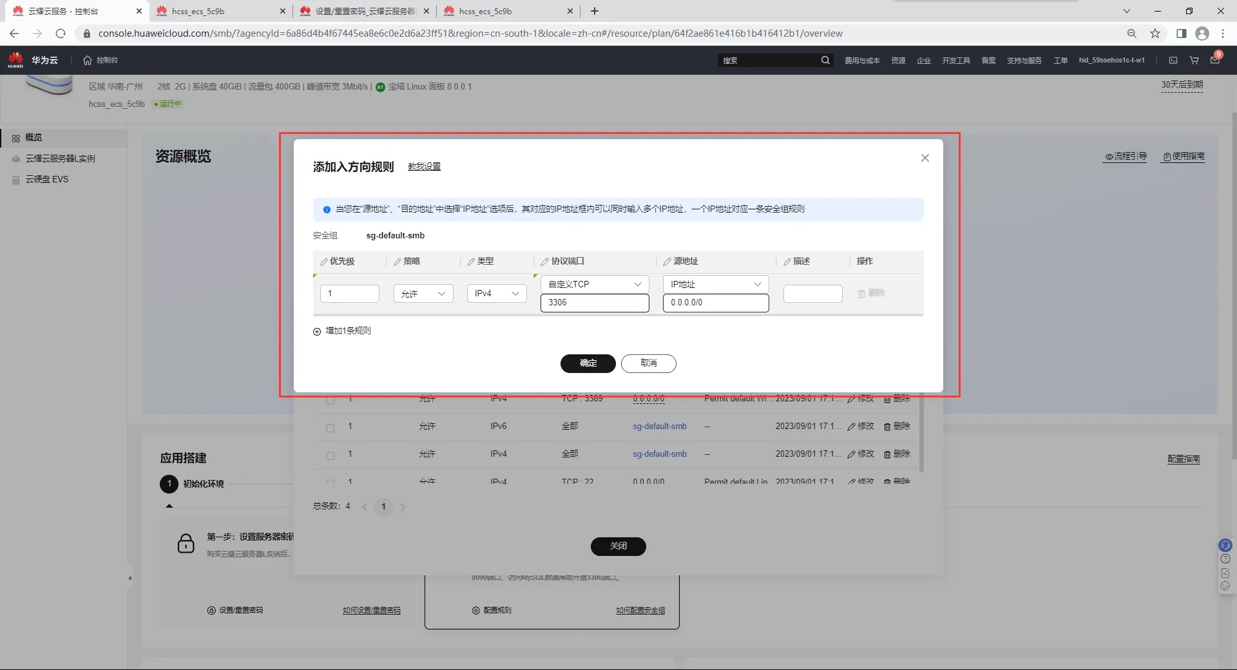The height and width of the screenshot is (670, 1237).
Task: Collapse the left sidebar with the arrow handle
Action: point(129,579)
